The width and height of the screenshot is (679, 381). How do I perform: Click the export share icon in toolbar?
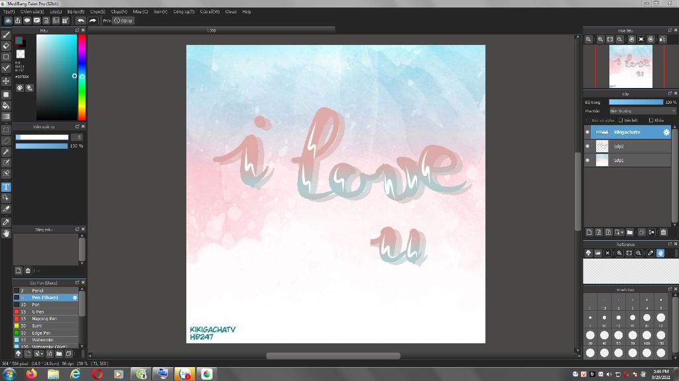(x=18, y=21)
